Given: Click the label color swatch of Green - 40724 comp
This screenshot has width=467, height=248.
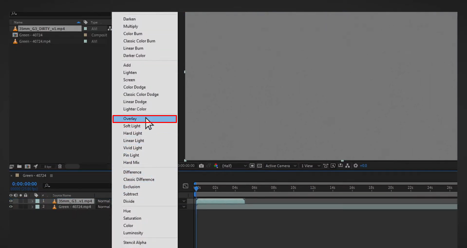Looking at the screenshot, I should click(x=85, y=35).
